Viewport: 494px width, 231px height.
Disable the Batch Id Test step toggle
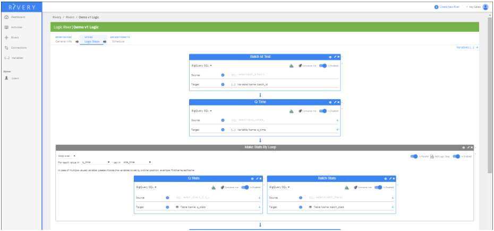324,66
